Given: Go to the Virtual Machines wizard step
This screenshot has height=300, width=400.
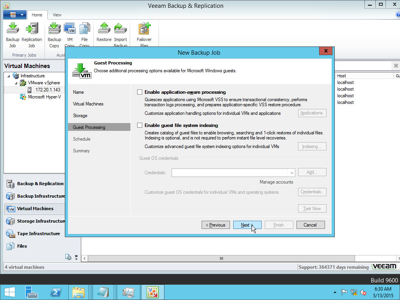Looking at the screenshot, I should 88,104.
